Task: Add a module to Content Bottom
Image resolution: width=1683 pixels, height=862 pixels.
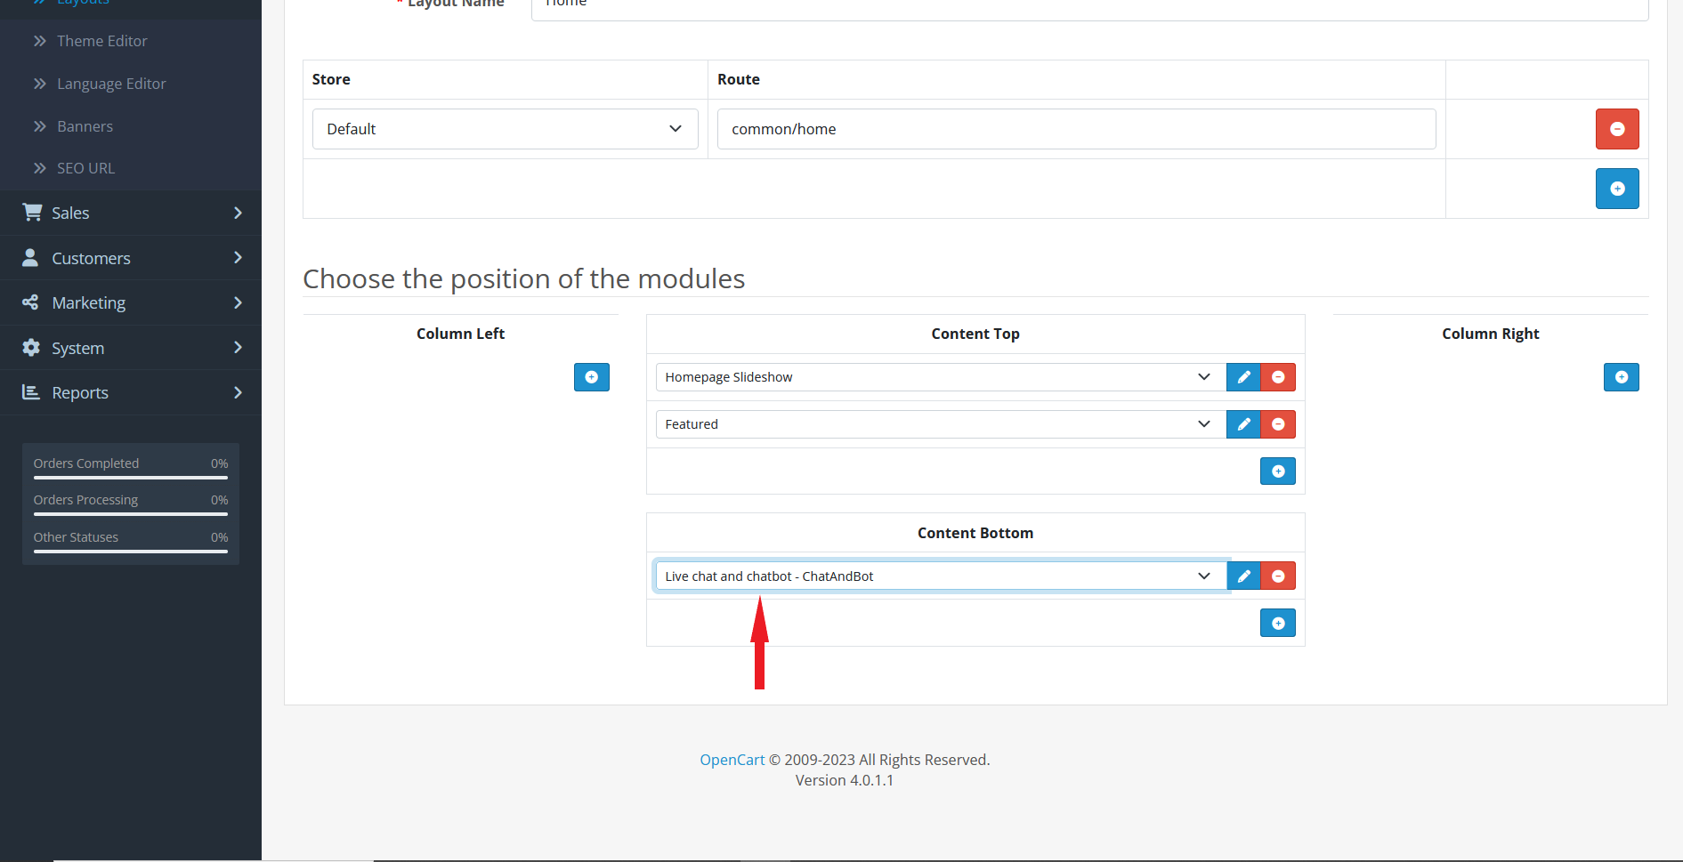Action: click(x=1277, y=624)
